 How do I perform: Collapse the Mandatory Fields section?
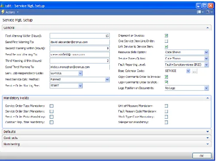(x=208, y=98)
